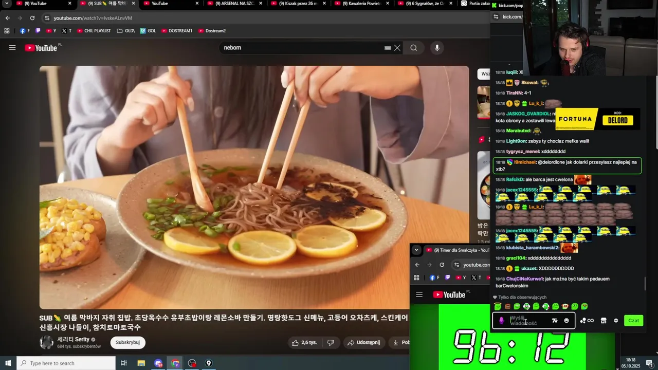Start voice search with microphone
Image resolution: width=658 pixels, height=370 pixels.
[437, 48]
